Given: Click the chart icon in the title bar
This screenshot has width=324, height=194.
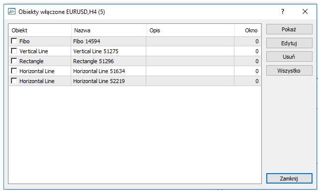Looking at the screenshot, I should (11, 11).
